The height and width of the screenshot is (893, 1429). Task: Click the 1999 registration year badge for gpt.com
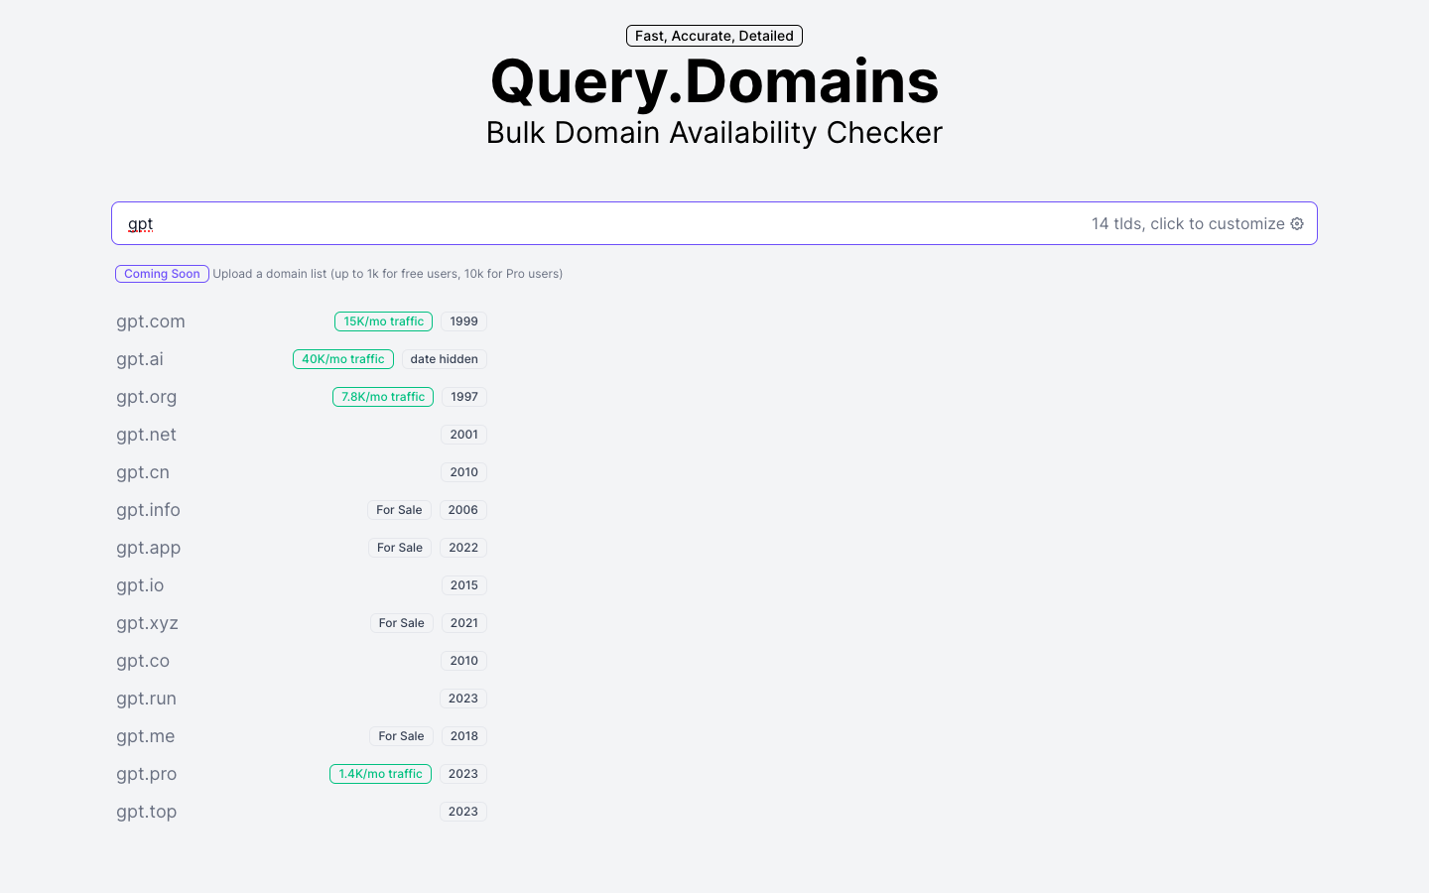(463, 320)
